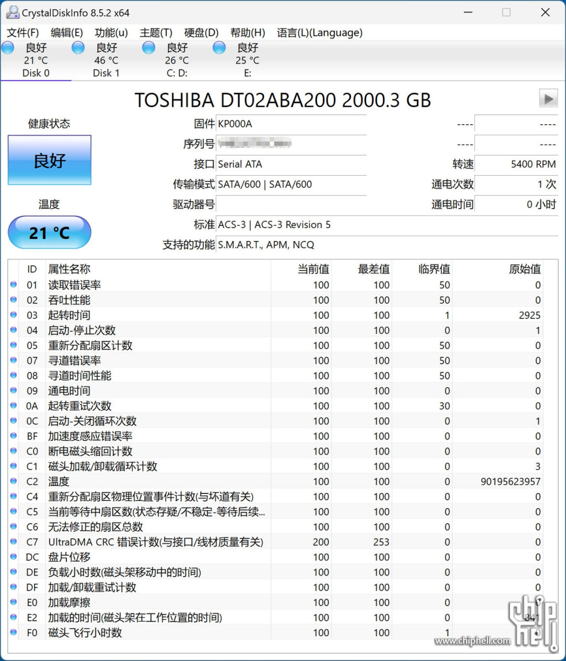Click the blurred serial number field
This screenshot has width=566, height=661.
(x=291, y=144)
